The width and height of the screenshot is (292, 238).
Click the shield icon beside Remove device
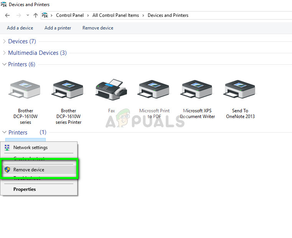[x=7, y=169]
